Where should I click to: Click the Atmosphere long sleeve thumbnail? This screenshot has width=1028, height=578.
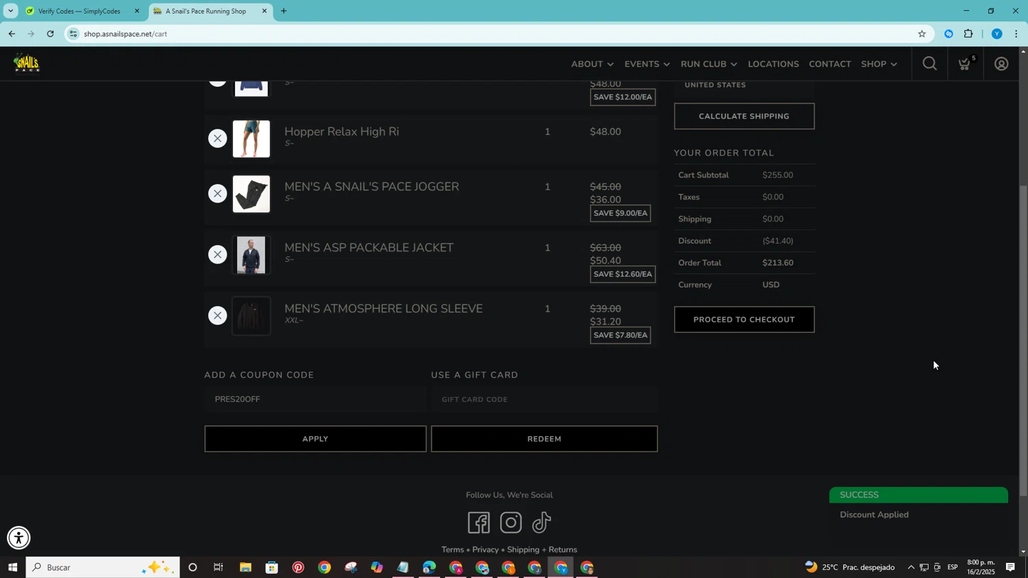tap(252, 316)
